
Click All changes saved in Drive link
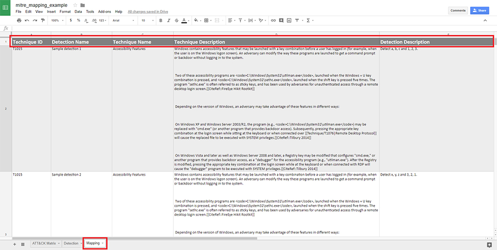(148, 12)
